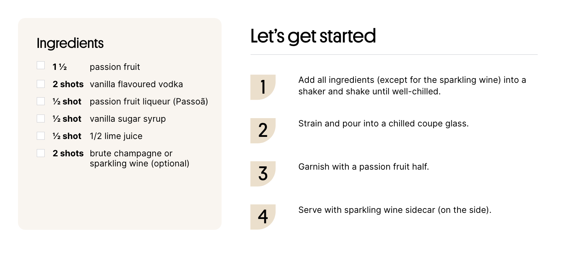Click the step 2 number badge
575x255 pixels.
263,130
